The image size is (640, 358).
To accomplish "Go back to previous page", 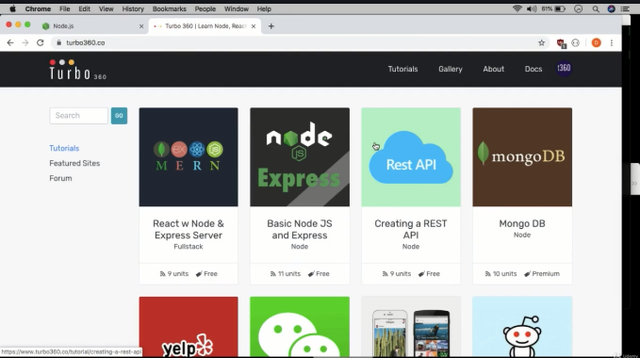I will coord(10,42).
